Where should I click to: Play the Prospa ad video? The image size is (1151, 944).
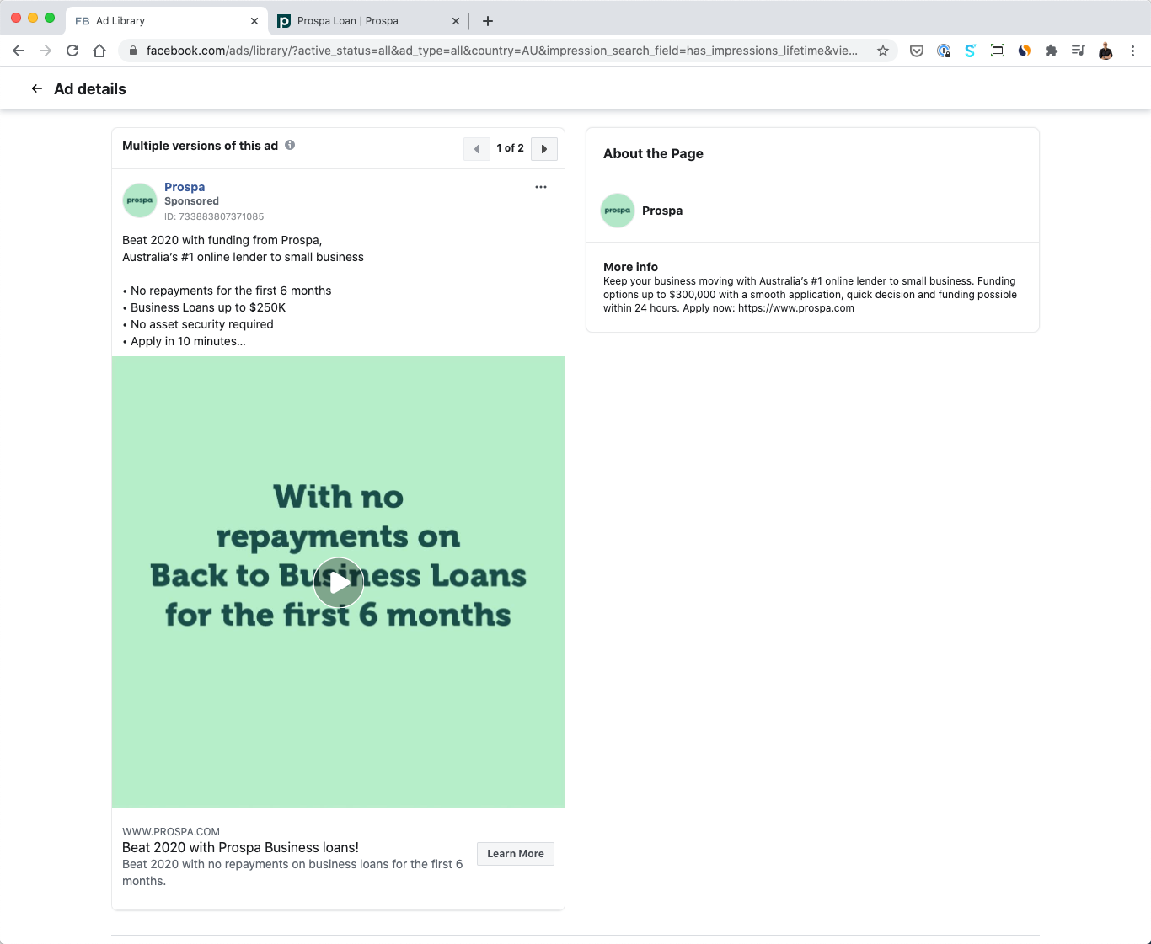click(x=339, y=582)
